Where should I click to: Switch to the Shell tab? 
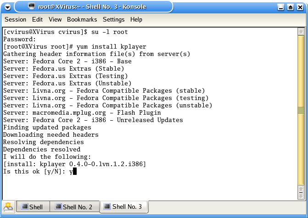click(x=32, y=207)
